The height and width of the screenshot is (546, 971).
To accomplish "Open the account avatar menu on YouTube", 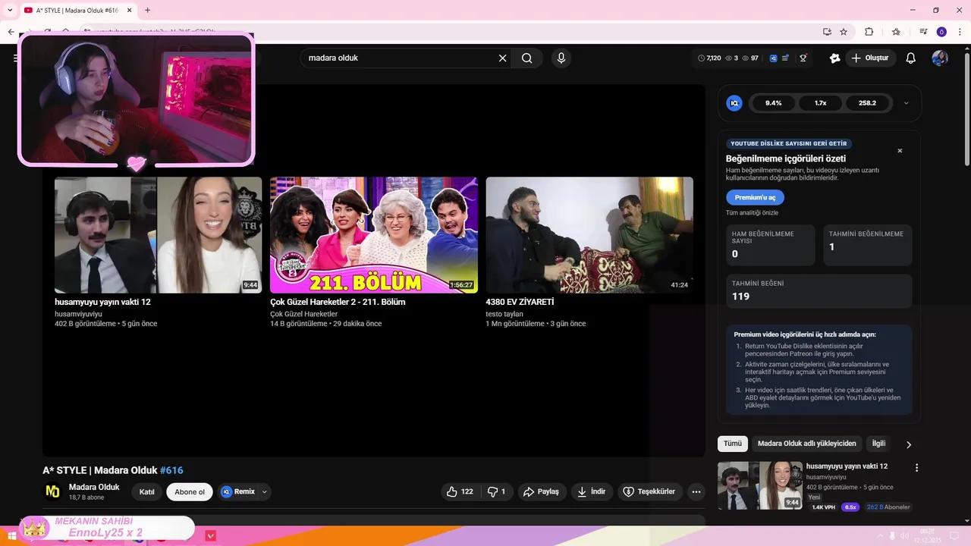I will [x=940, y=58].
